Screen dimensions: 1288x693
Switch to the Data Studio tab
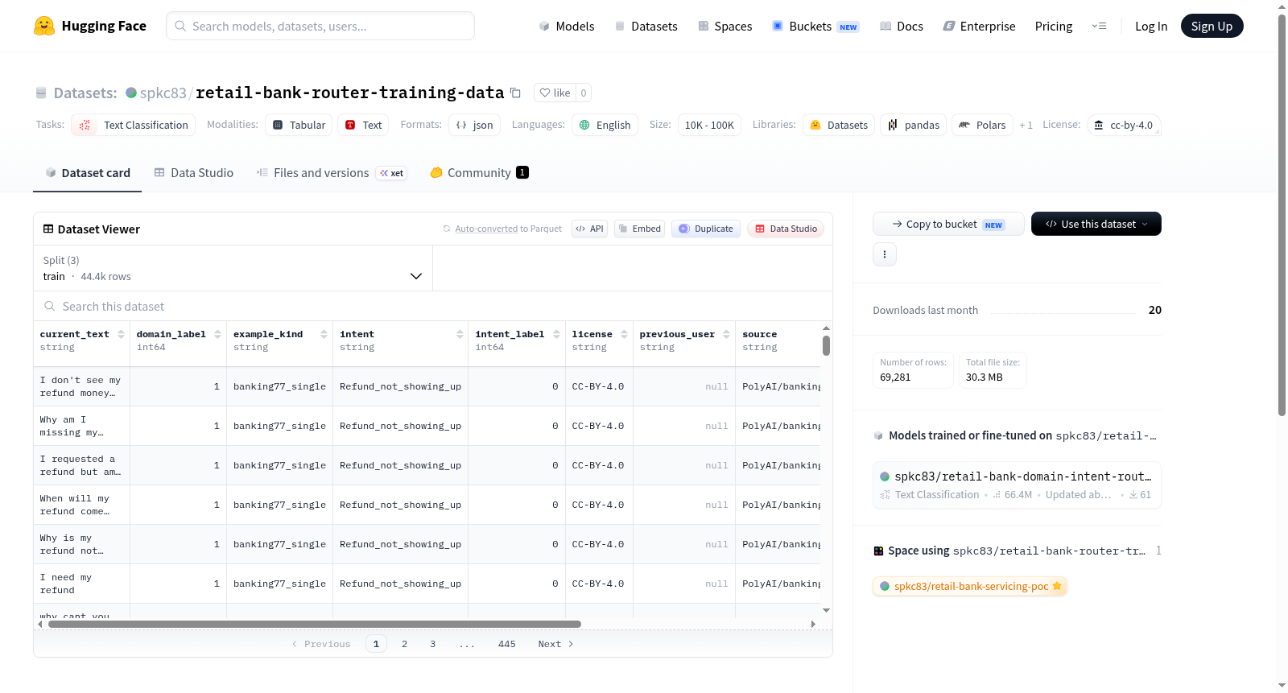point(193,172)
